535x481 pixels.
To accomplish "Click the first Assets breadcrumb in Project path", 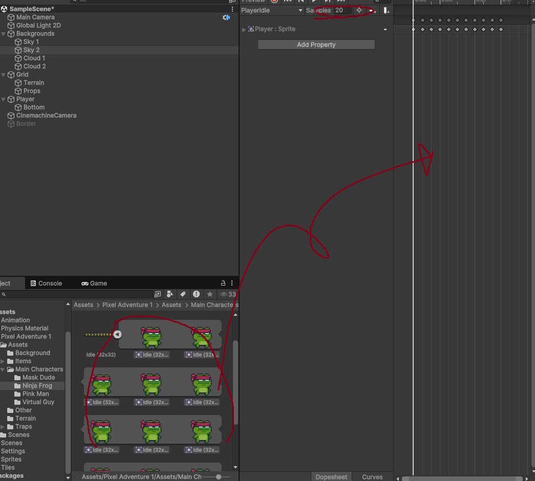I will point(83,305).
